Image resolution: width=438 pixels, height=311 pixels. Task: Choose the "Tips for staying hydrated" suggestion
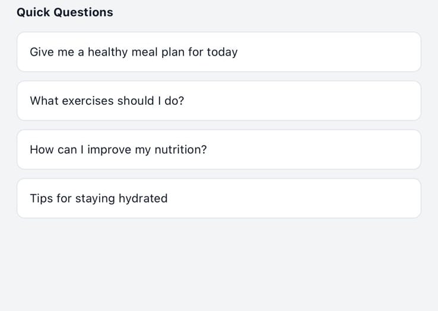point(218,198)
